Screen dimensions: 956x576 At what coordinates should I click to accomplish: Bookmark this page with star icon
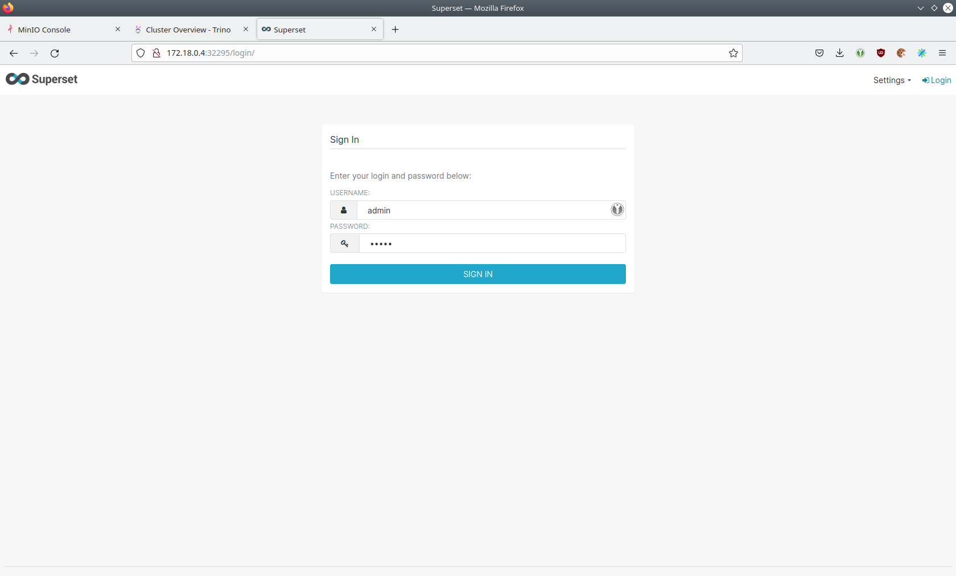(734, 53)
